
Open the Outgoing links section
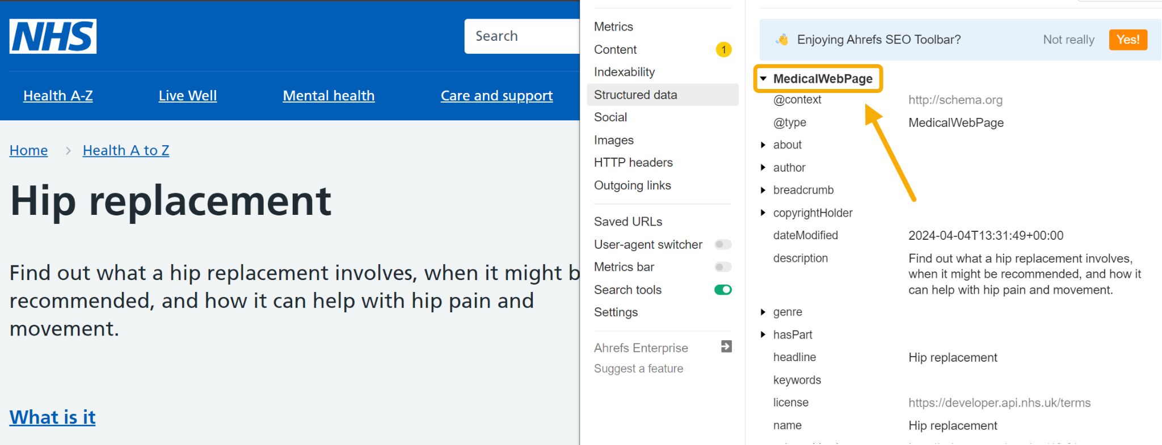(x=632, y=185)
